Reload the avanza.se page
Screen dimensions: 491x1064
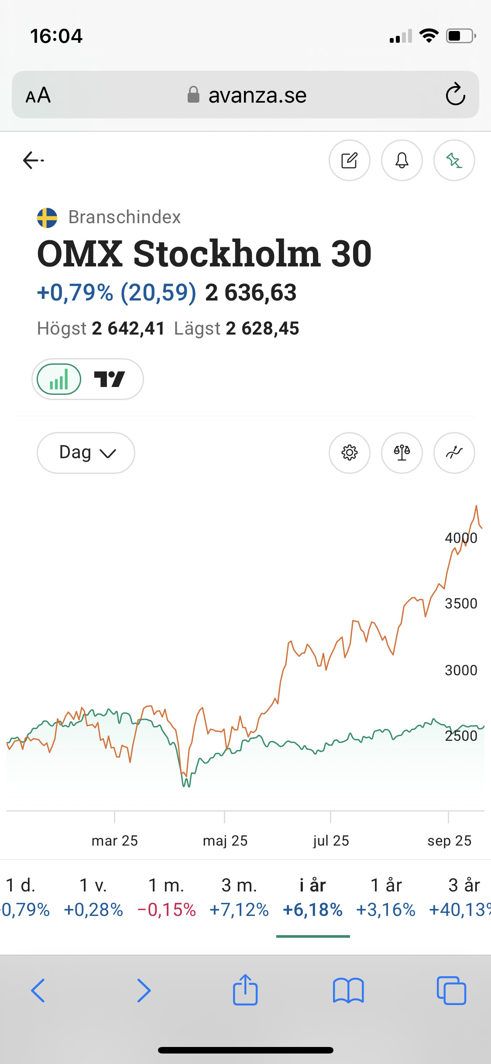(x=455, y=94)
